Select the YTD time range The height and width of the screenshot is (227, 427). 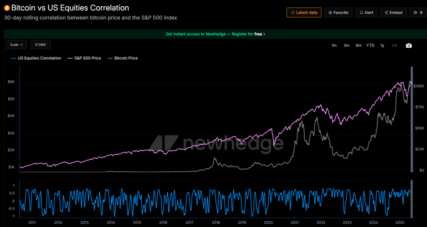pyautogui.click(x=370, y=46)
